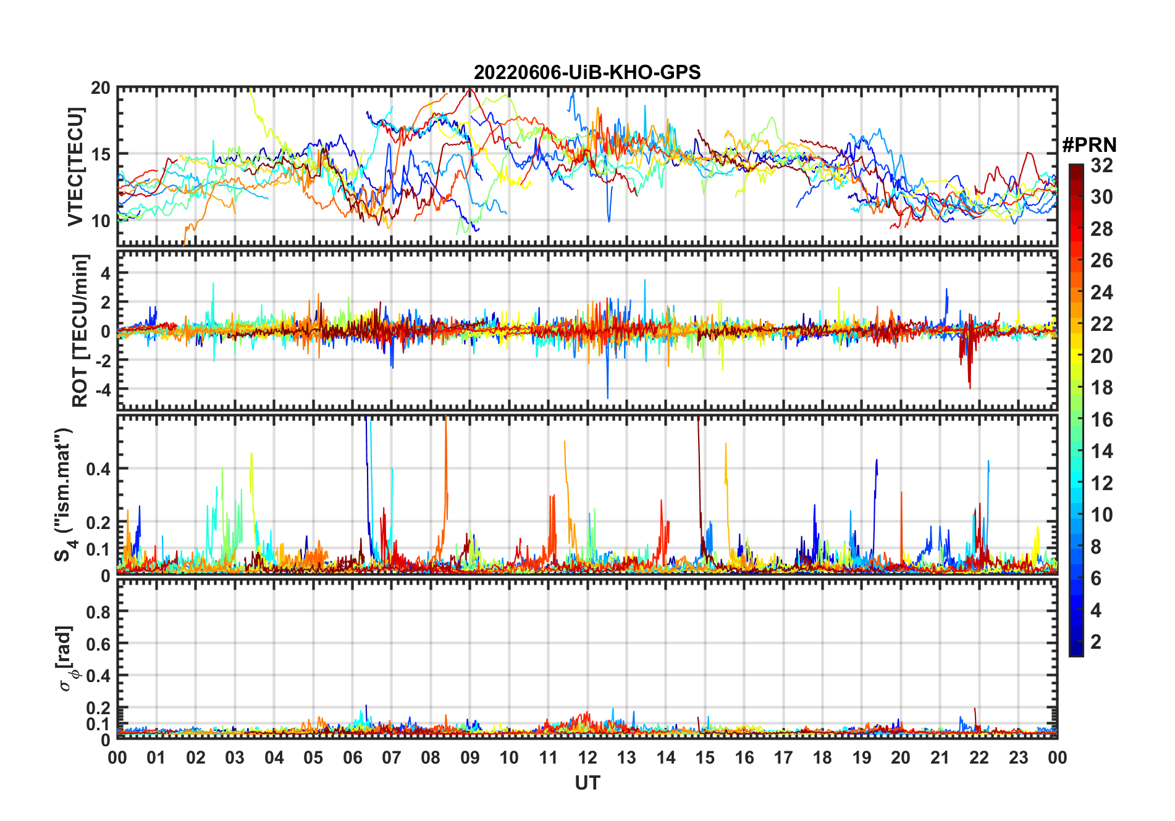Click the "03" hour tick on UT axis
This screenshot has width=1175, height=821.
tap(235, 757)
